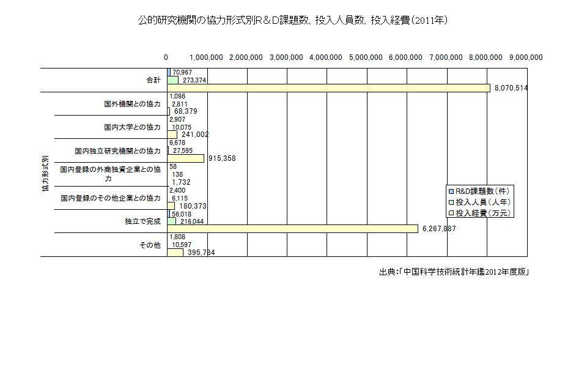Select the 9,000,000 axis tick label
Image resolution: width=587 pixels, height=367 pixels.
click(526, 57)
